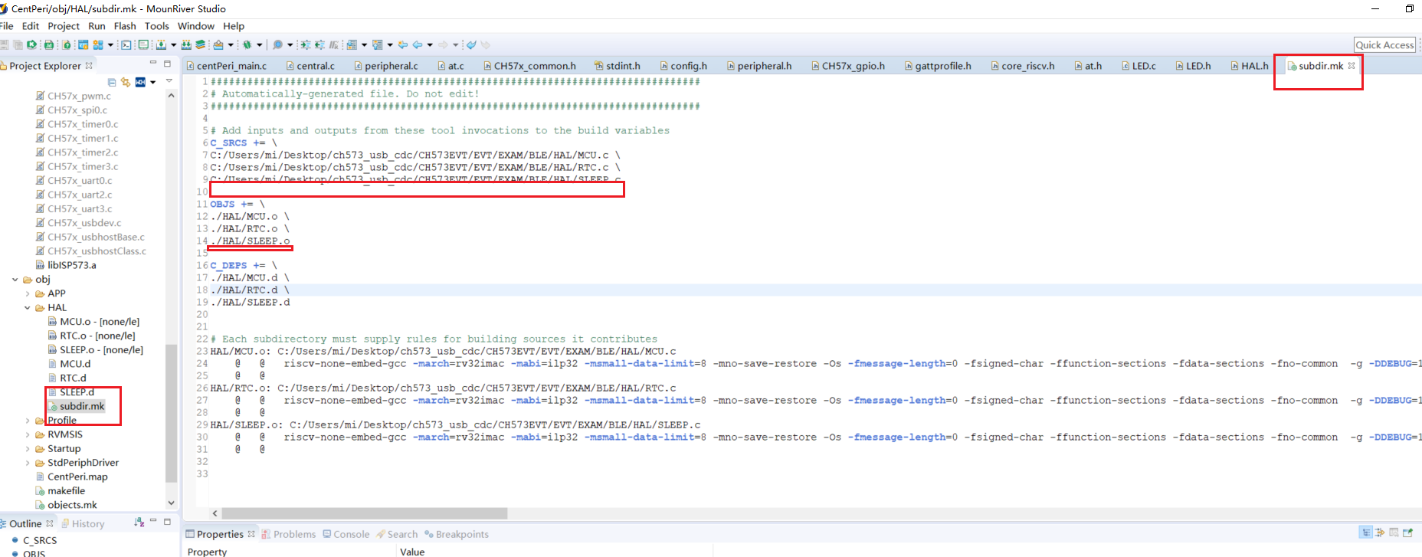The image size is (1422, 557).
Task: Click the blue WCH icon in Project Explorer
Action: pyautogui.click(x=140, y=82)
